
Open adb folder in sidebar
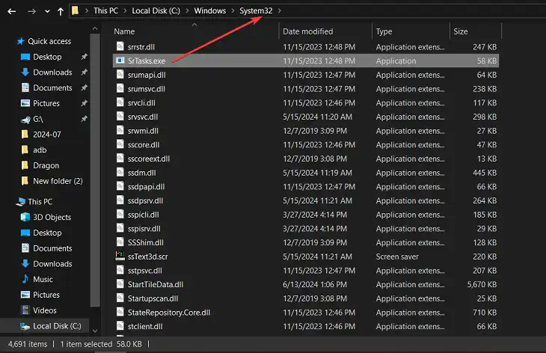40,150
